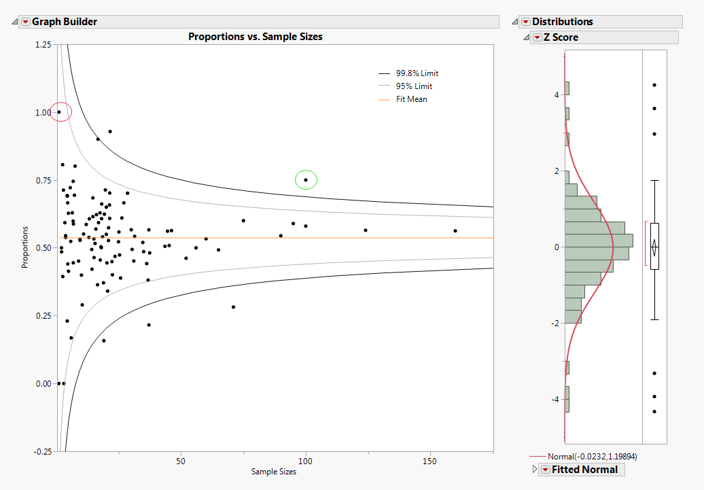Image resolution: width=704 pixels, height=490 pixels.
Task: Open the Distributions red triangle menu
Action: 527,21
